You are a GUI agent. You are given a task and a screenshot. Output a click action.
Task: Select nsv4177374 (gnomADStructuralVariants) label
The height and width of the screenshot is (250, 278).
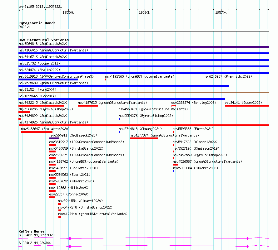tap(164, 135)
